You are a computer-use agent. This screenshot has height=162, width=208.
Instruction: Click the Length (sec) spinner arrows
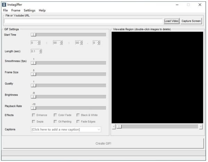tap(41, 51)
